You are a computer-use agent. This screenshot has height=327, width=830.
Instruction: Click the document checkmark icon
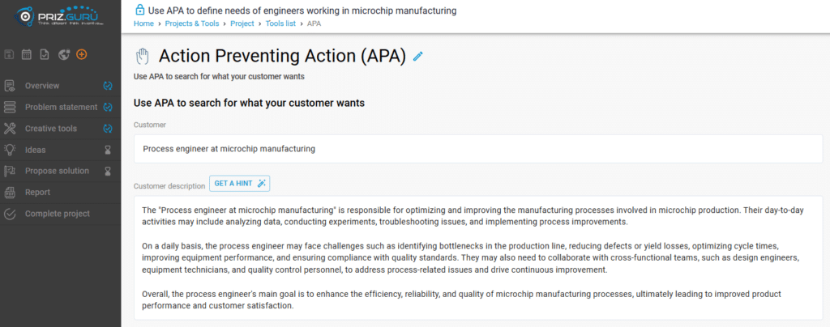45,54
